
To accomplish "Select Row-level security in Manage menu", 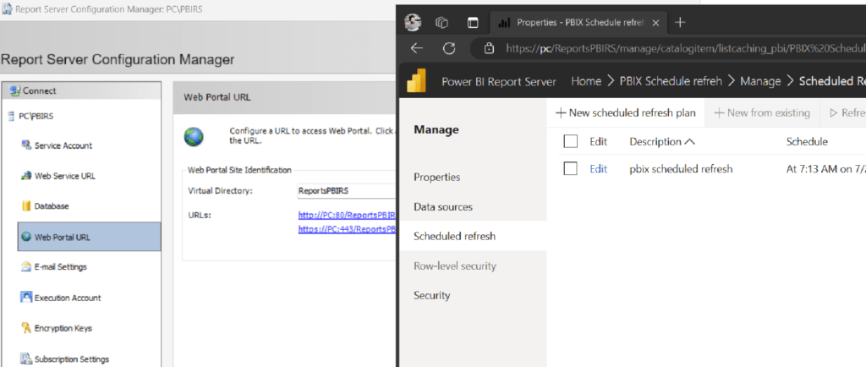I will point(455,266).
